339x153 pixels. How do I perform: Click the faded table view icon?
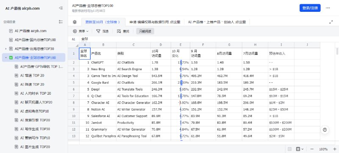[290, 149]
